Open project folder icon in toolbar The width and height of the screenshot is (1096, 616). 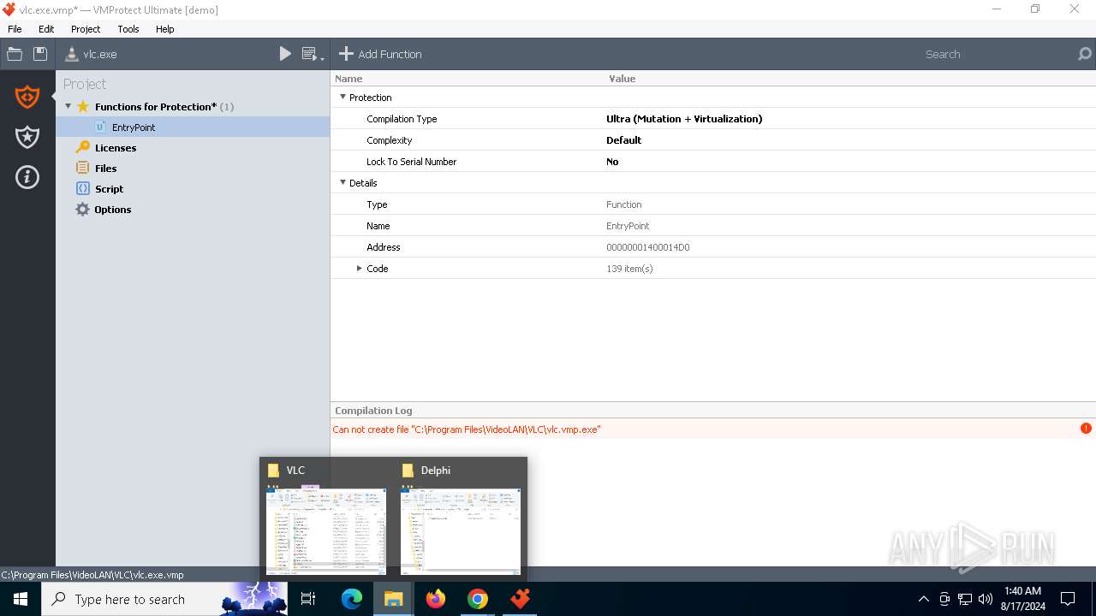pyautogui.click(x=15, y=54)
